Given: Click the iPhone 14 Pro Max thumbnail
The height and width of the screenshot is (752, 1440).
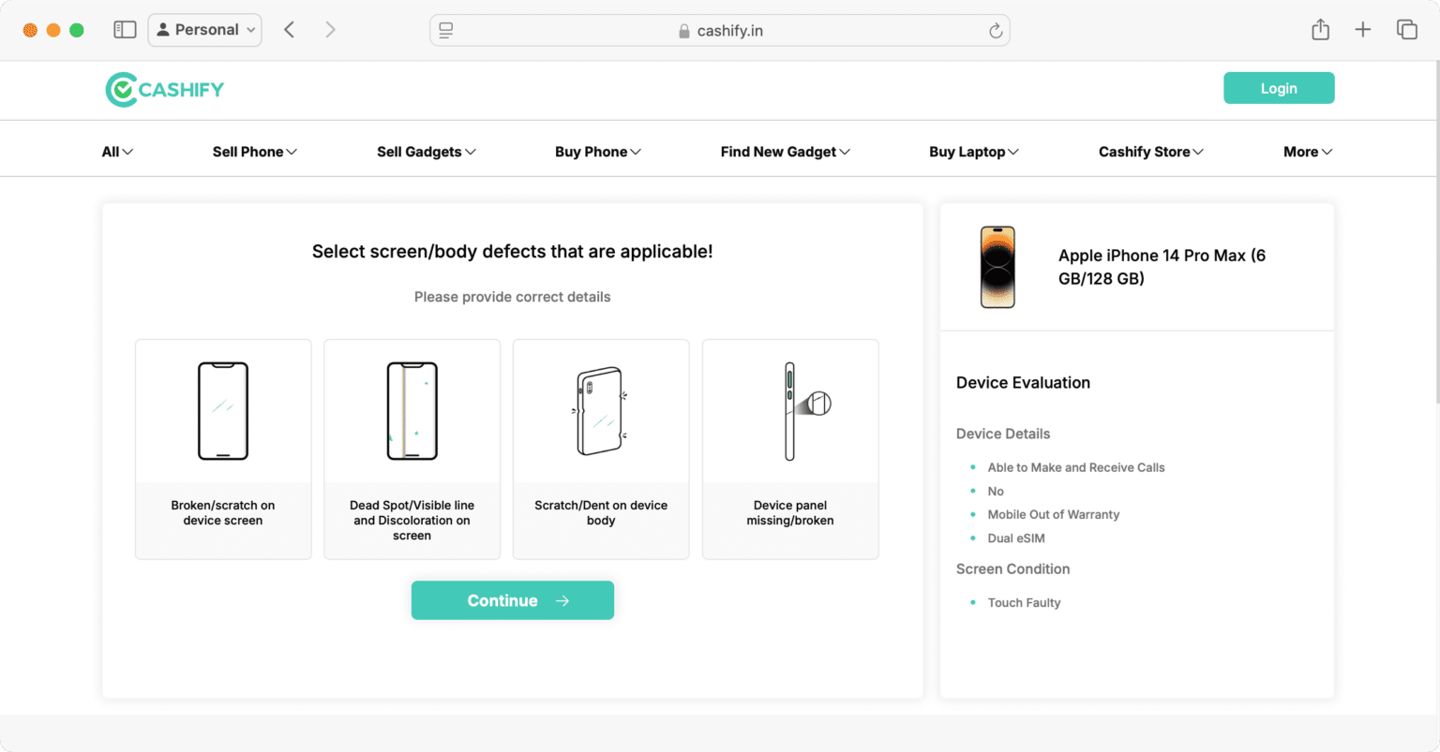Looking at the screenshot, I should [x=997, y=267].
